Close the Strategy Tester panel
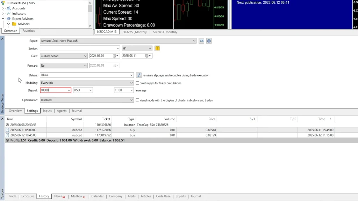The image size is (358, 201). pos(2,38)
